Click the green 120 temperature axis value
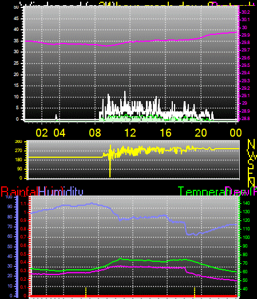This screenshot has height=299, width=257. (246, 221)
